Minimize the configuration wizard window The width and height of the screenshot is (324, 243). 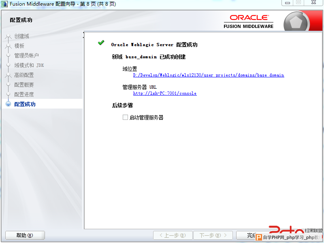288,3
